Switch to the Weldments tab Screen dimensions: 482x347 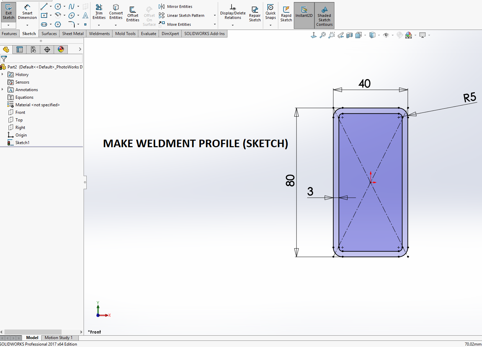tap(99, 33)
